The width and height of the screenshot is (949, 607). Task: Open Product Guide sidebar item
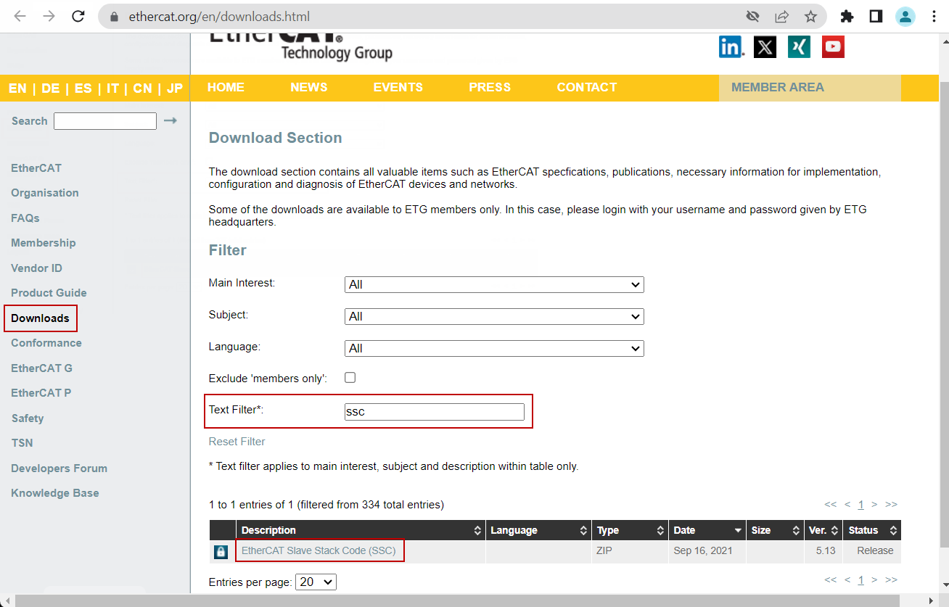[x=49, y=293]
